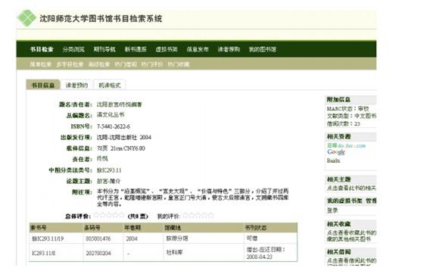Screen dimensions: 424x277
Task: Open 我的图书馆 navigation item
Action: (263, 49)
